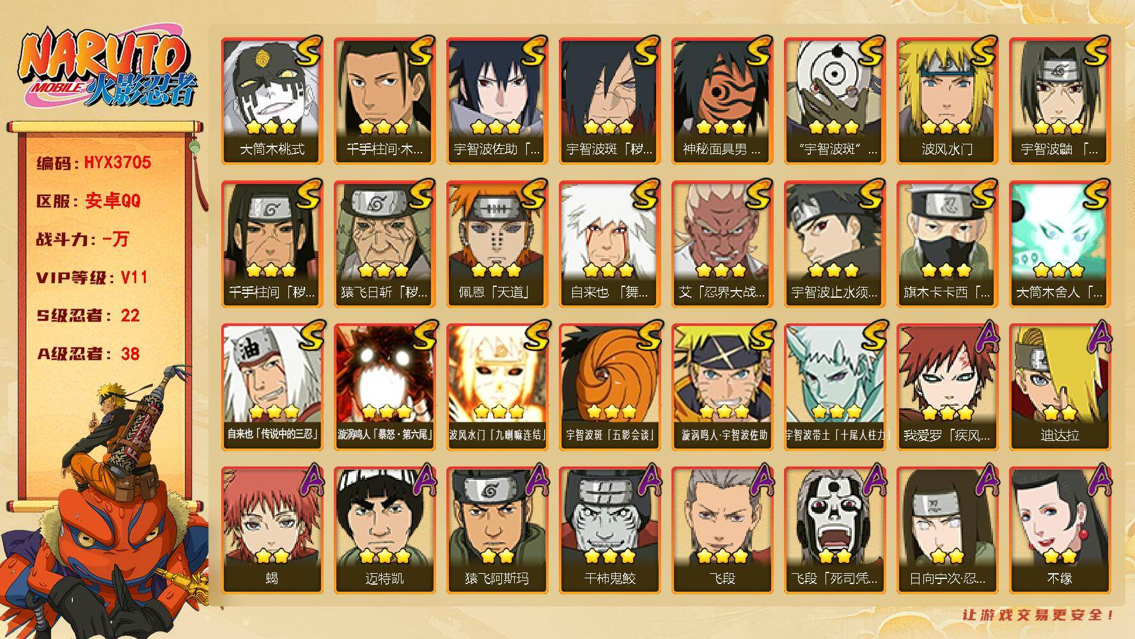The image size is (1135, 639).
Task: Select the 干柿鬼鲛 ninja card
Action: point(609,530)
